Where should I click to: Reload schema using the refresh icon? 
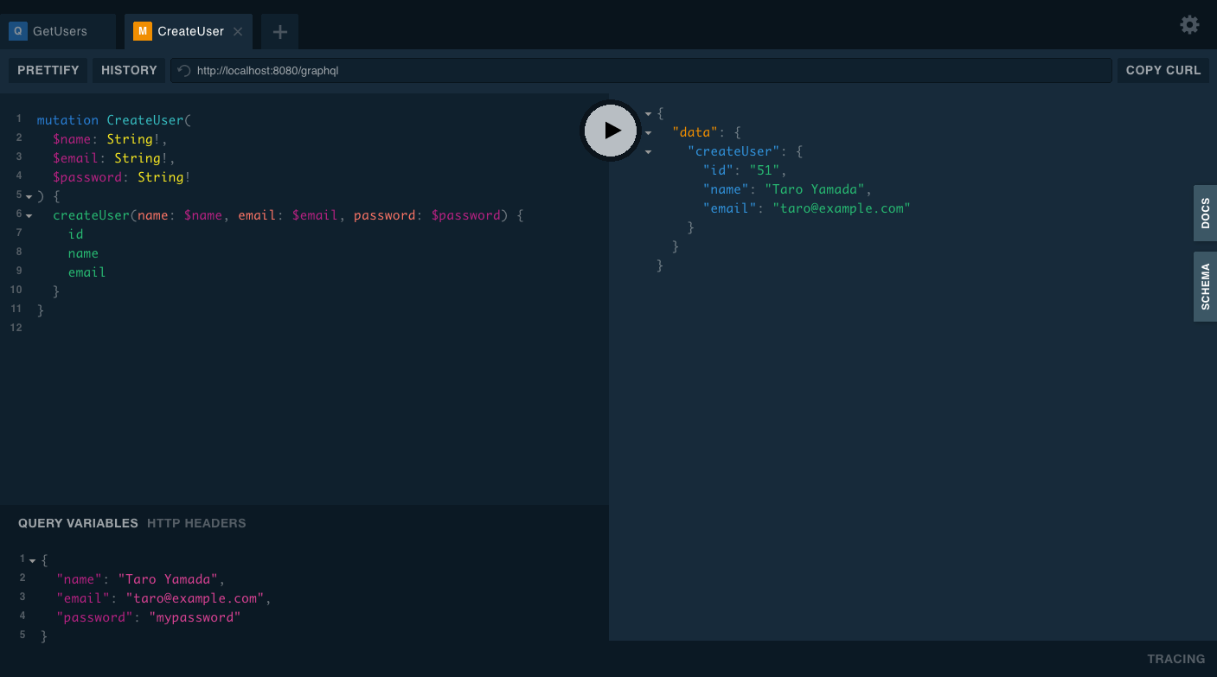click(183, 70)
